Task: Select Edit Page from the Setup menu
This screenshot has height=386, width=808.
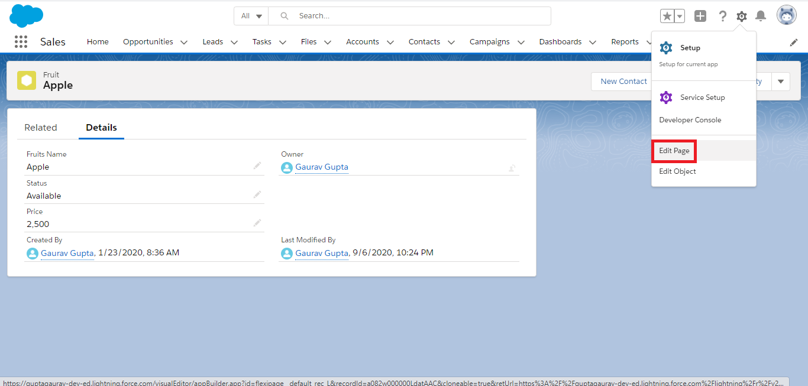Action: pos(674,150)
